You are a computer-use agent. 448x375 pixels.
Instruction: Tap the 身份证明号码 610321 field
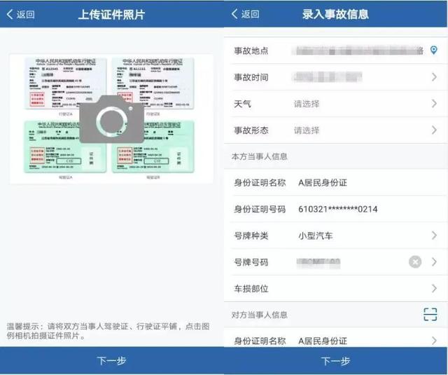point(336,209)
